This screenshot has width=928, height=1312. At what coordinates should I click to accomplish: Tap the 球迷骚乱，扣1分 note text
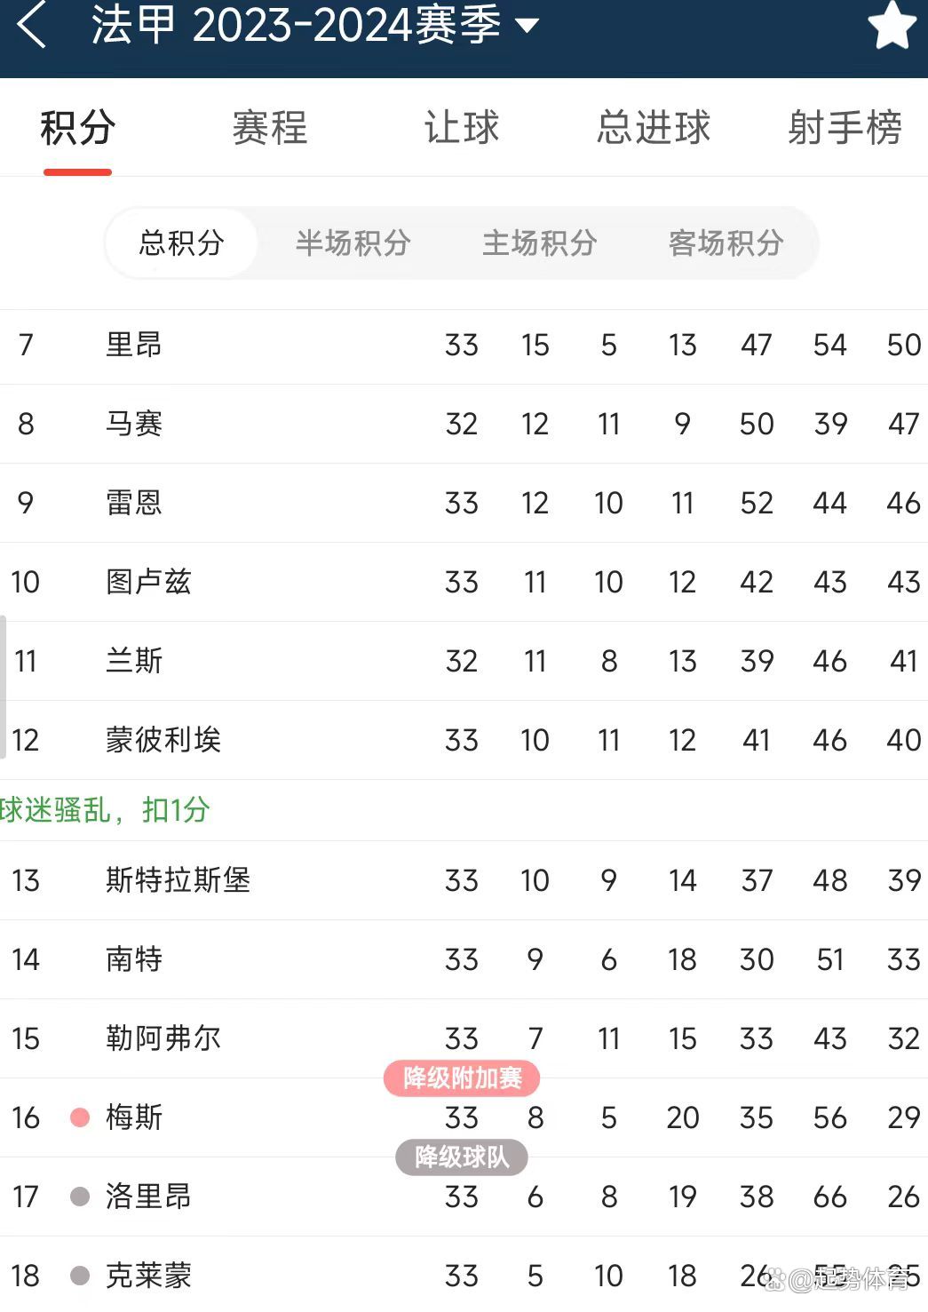105,810
